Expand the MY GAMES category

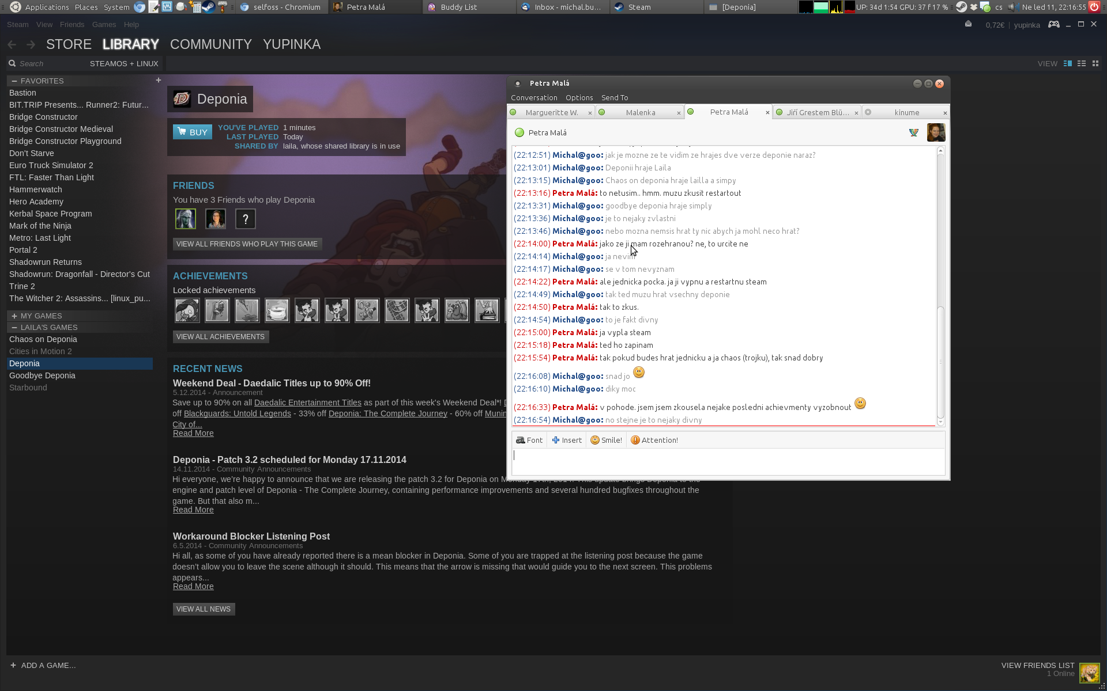pos(14,316)
